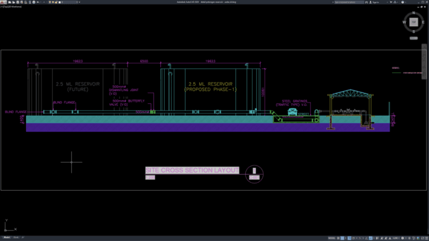Viewport: 429px width, 241px height.
Task: Expand the annotation scale dropdown in status bar
Action: pos(399,238)
